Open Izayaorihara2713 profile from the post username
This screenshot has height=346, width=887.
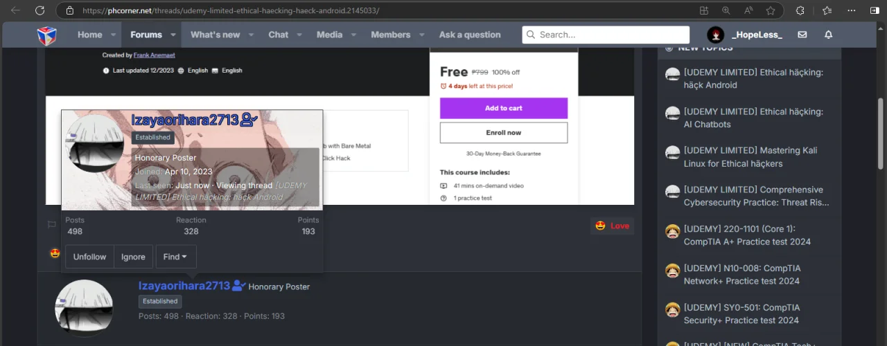(184, 286)
